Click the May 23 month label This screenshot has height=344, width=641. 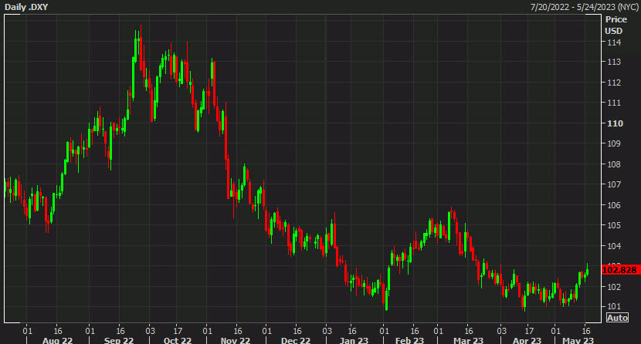[578, 340]
